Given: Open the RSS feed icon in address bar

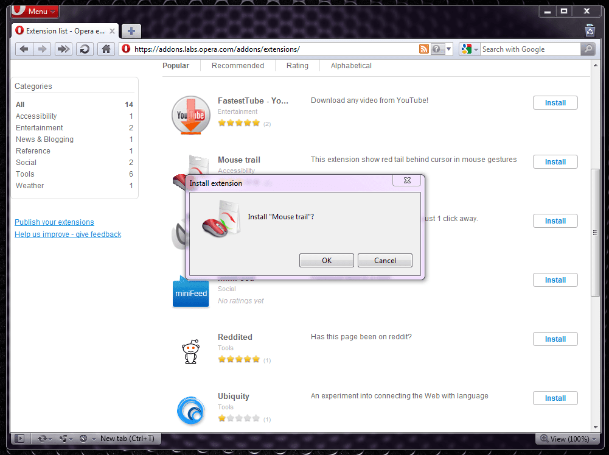Looking at the screenshot, I should tap(423, 49).
